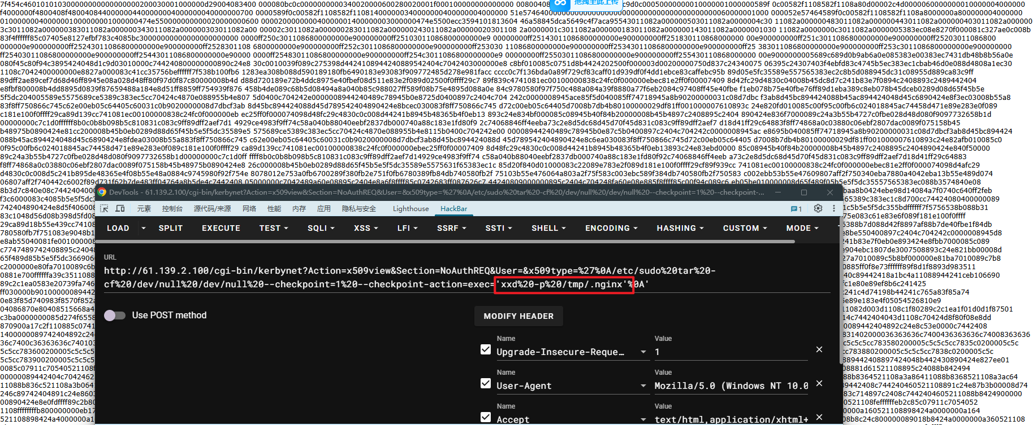Switch to the Lighthouse tab

tap(410, 208)
